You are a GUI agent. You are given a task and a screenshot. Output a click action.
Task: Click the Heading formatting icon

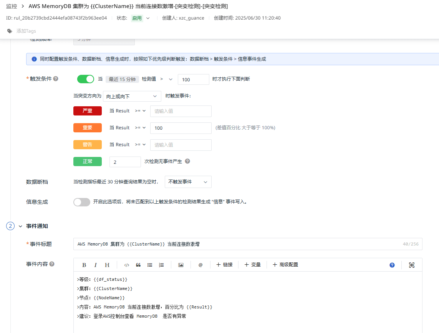(107, 265)
